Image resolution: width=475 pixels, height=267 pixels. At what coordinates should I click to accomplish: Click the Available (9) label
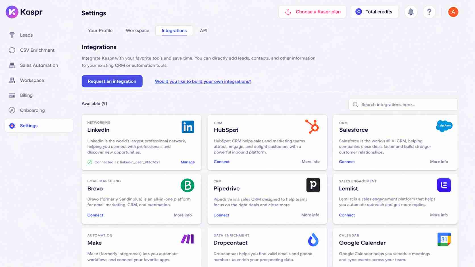[x=94, y=104]
